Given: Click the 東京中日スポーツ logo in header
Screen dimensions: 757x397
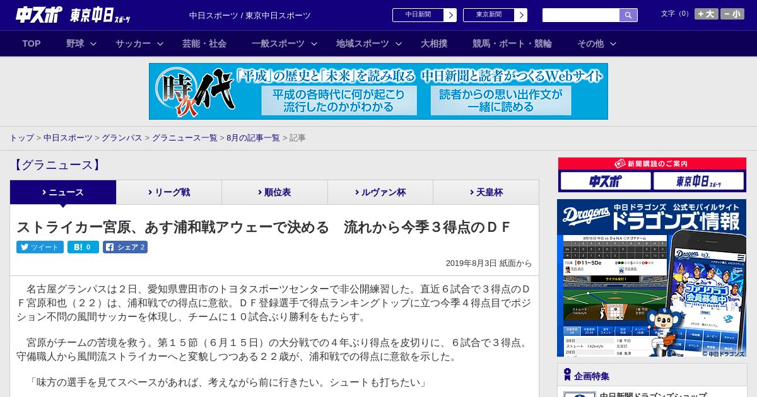Looking at the screenshot, I should (100, 15).
